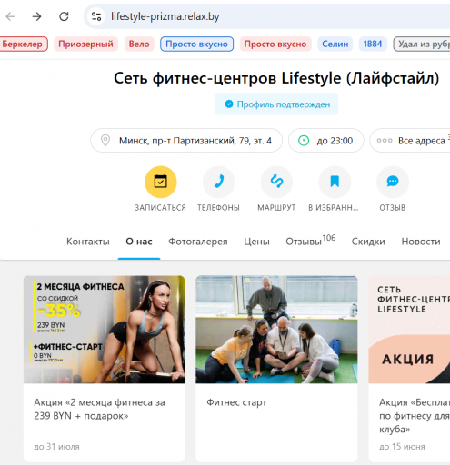The width and height of the screenshot is (450, 465).
Task: Click the green clock icon
Action: click(x=304, y=141)
